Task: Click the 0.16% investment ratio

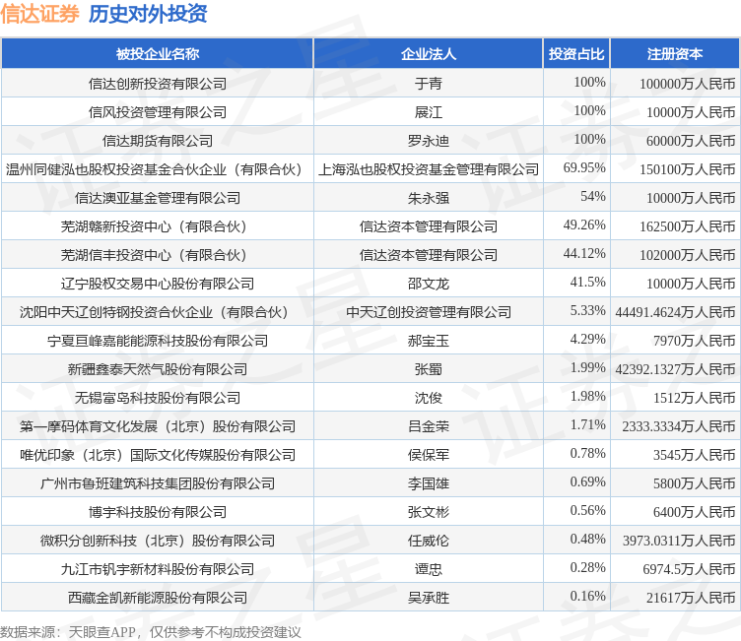Action: click(587, 596)
